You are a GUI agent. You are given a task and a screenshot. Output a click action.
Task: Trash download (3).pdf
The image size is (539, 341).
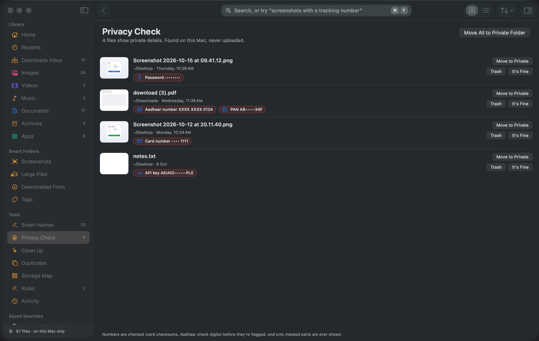[496, 104]
